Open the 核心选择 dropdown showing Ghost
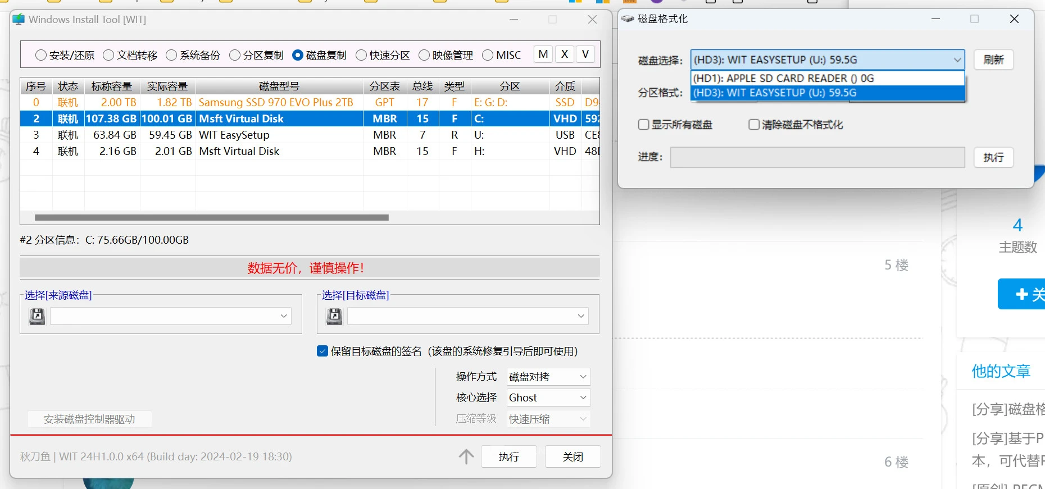Screen dimensions: 1045x489 coord(548,397)
